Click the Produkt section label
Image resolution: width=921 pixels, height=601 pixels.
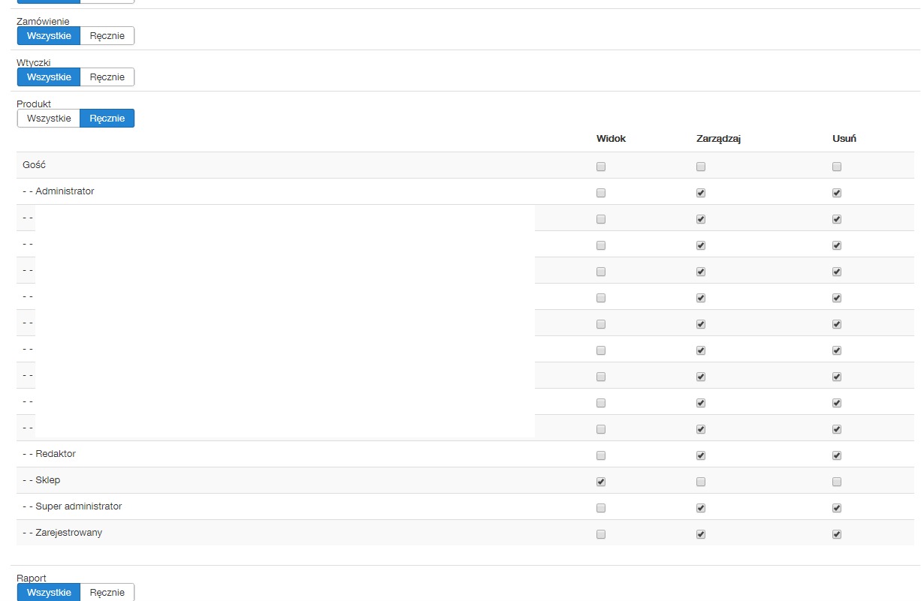pos(34,104)
